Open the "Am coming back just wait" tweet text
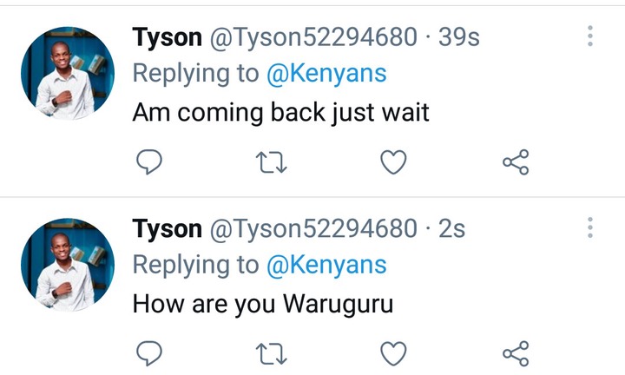Screen dimensions: 625x375 pos(280,113)
